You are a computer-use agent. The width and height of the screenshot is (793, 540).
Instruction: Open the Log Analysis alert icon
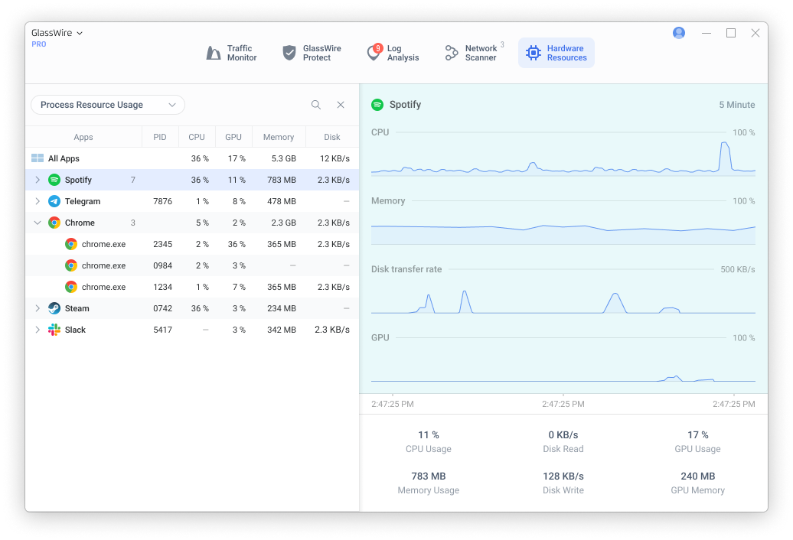(374, 53)
